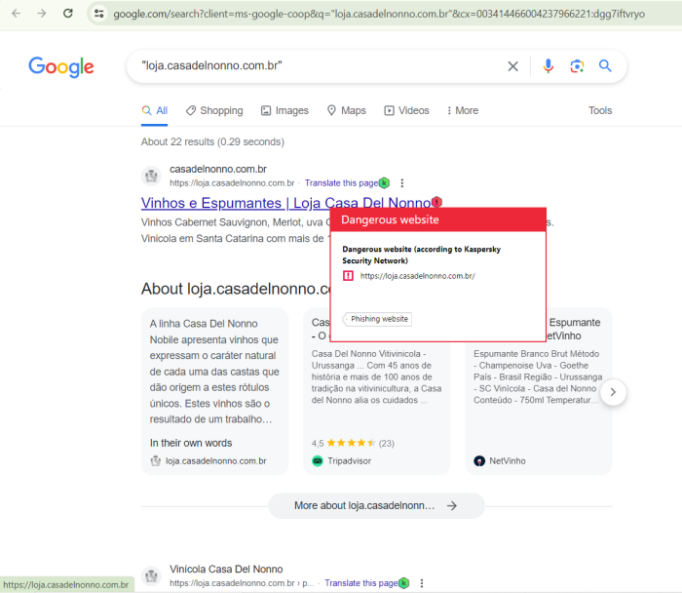Open Vinhos e Espumantes Loja Casa Del Nonno link
The height and width of the screenshot is (593, 682).
(285, 203)
